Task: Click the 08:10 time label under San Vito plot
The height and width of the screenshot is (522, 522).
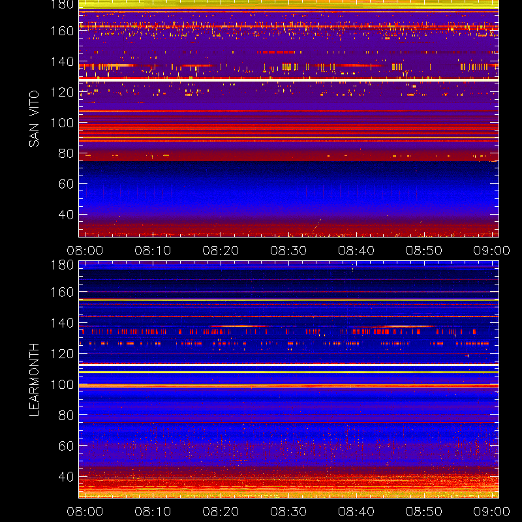Action: [x=153, y=251]
